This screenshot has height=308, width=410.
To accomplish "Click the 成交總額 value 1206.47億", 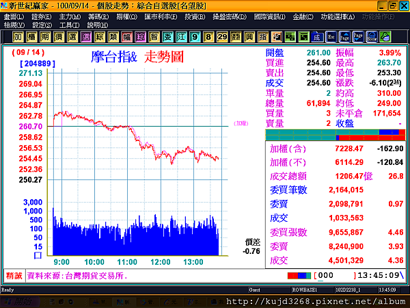I will click(x=354, y=176).
